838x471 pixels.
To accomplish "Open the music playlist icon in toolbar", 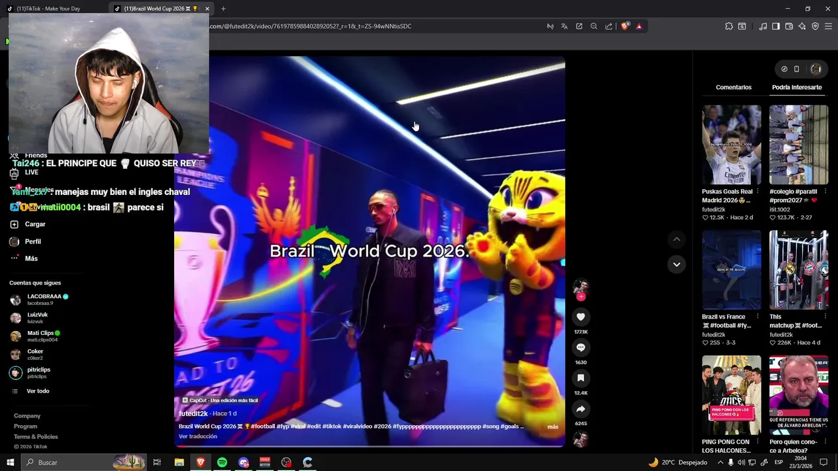I will click(x=763, y=26).
